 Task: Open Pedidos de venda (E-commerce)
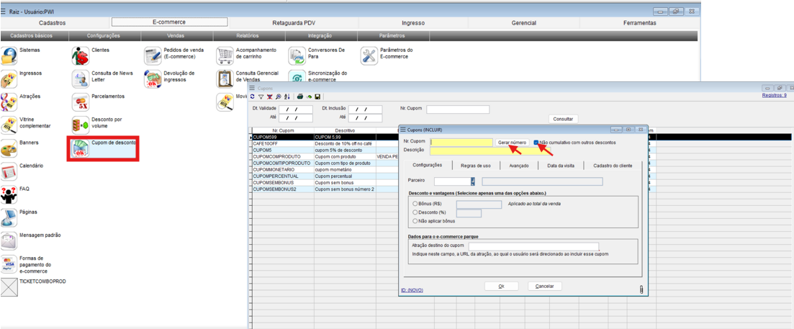tap(153, 55)
